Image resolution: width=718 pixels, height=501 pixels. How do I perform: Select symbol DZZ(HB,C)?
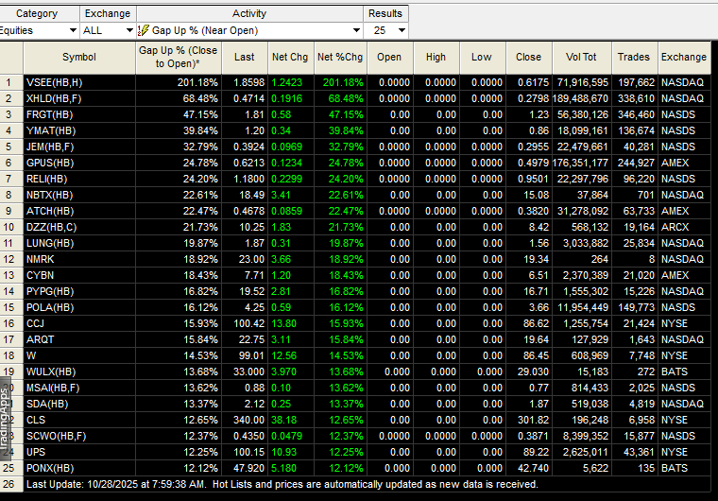[x=51, y=227]
